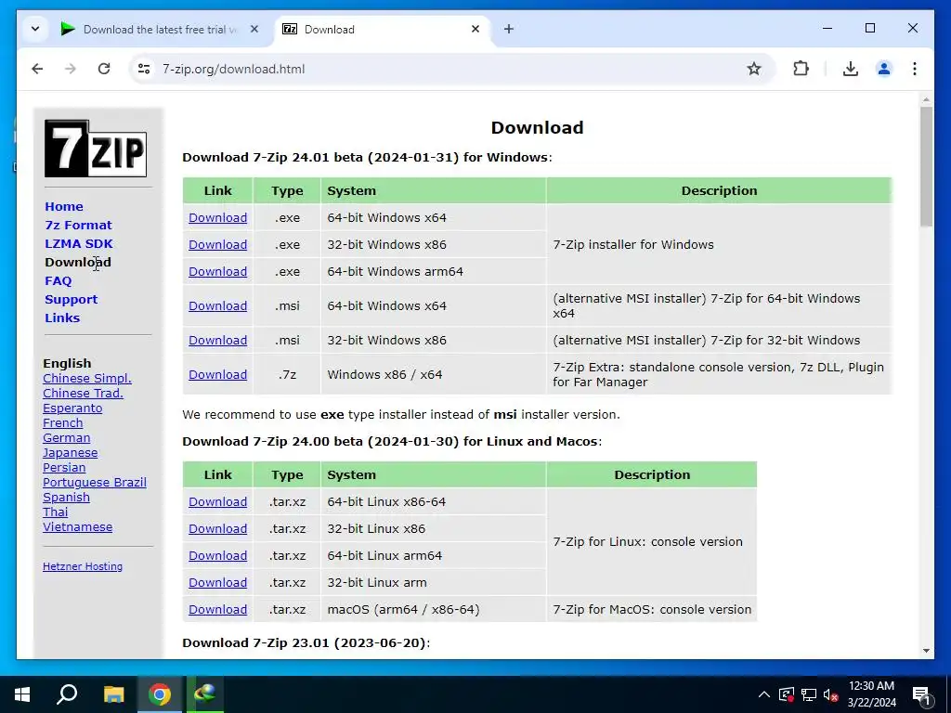Click the green-highlighted taskbar app icon
The height and width of the screenshot is (713, 951).
[x=205, y=693]
